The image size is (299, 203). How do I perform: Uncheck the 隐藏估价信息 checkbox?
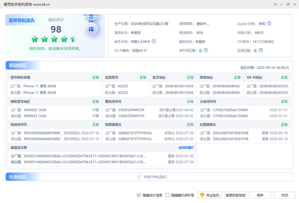[139, 195]
